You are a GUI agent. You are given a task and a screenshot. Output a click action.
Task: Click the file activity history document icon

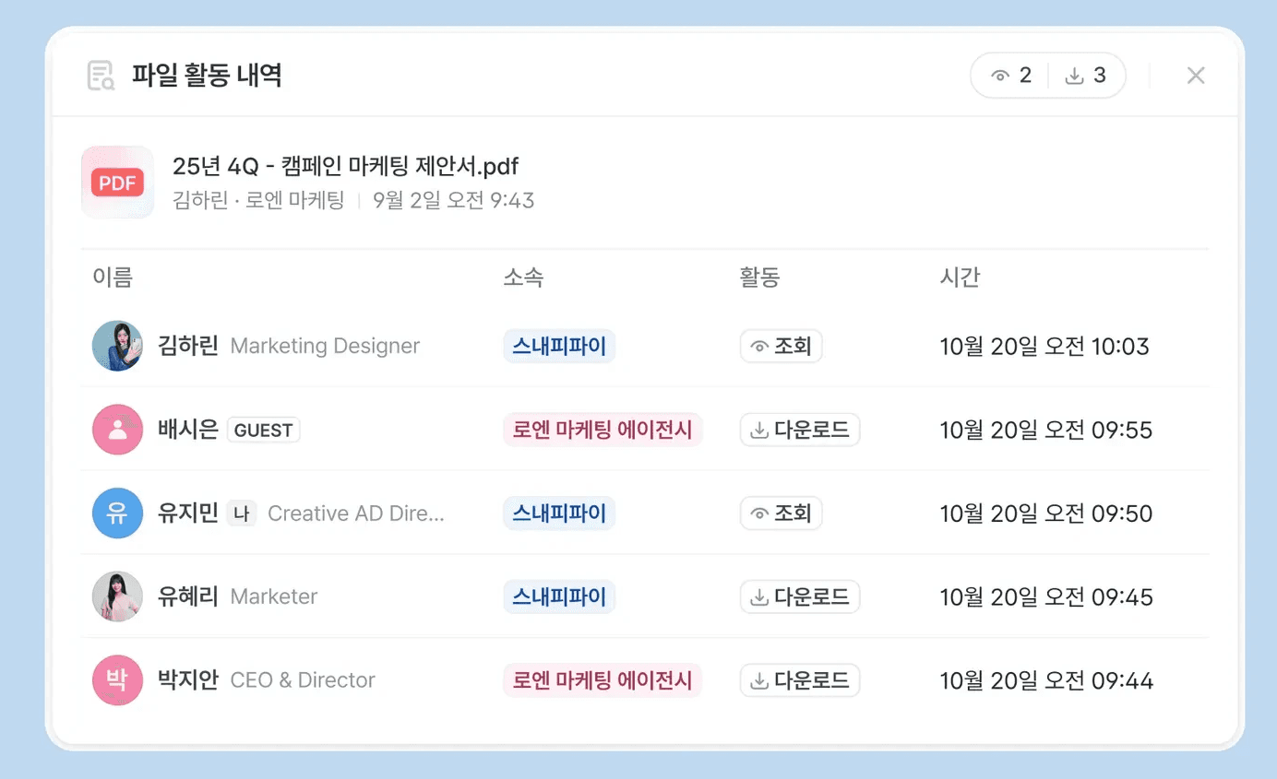[101, 76]
